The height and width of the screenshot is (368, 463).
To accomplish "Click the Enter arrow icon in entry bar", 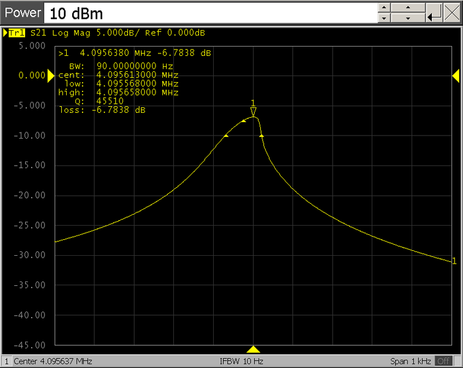I will (435, 13).
